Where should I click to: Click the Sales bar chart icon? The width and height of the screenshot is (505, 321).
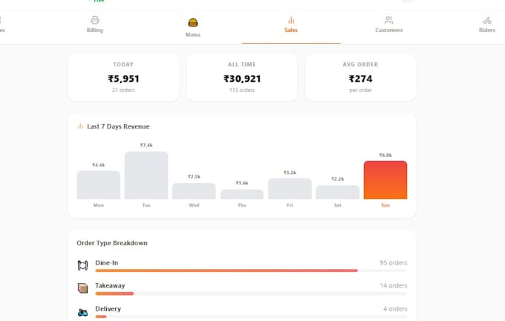[291, 20]
